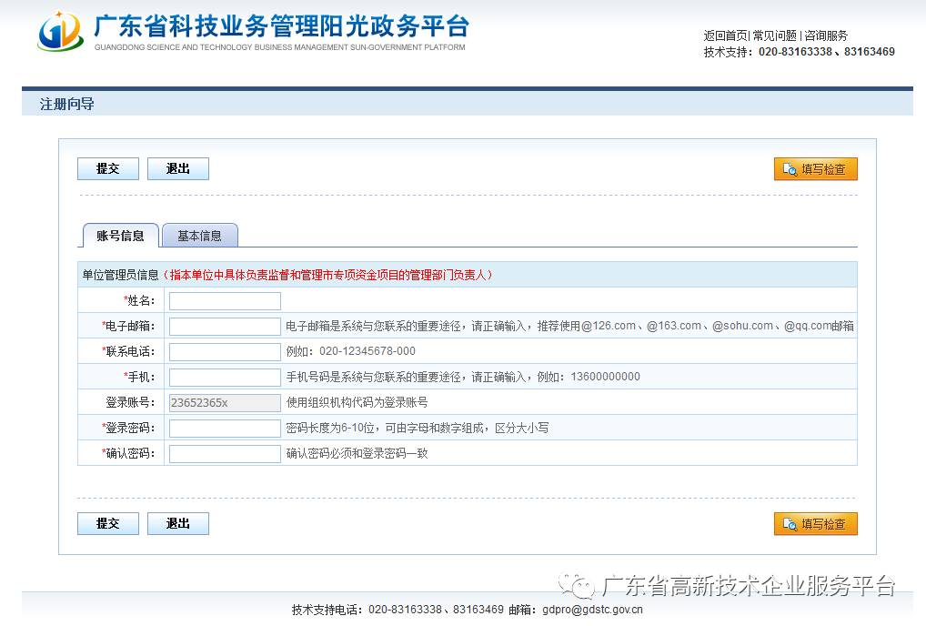The width and height of the screenshot is (926, 626).
Task: Click the WeChat watermark icon
Action: (x=577, y=585)
